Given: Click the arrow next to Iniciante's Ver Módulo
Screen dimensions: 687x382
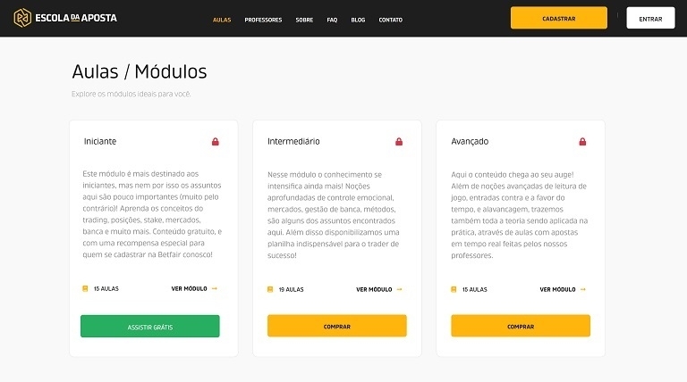Looking at the screenshot, I should point(215,289).
